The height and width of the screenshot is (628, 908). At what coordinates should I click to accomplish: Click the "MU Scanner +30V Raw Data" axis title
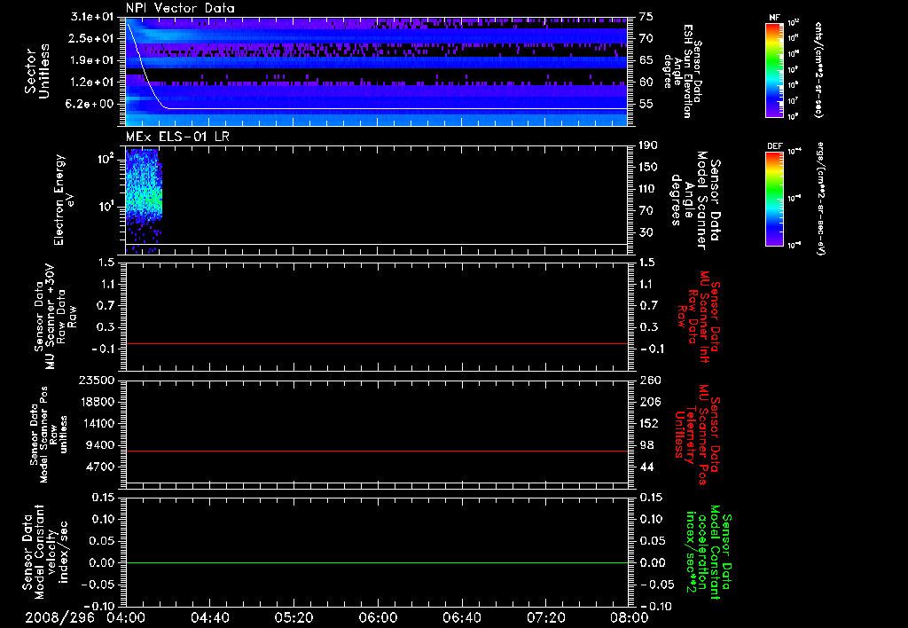click(55, 317)
